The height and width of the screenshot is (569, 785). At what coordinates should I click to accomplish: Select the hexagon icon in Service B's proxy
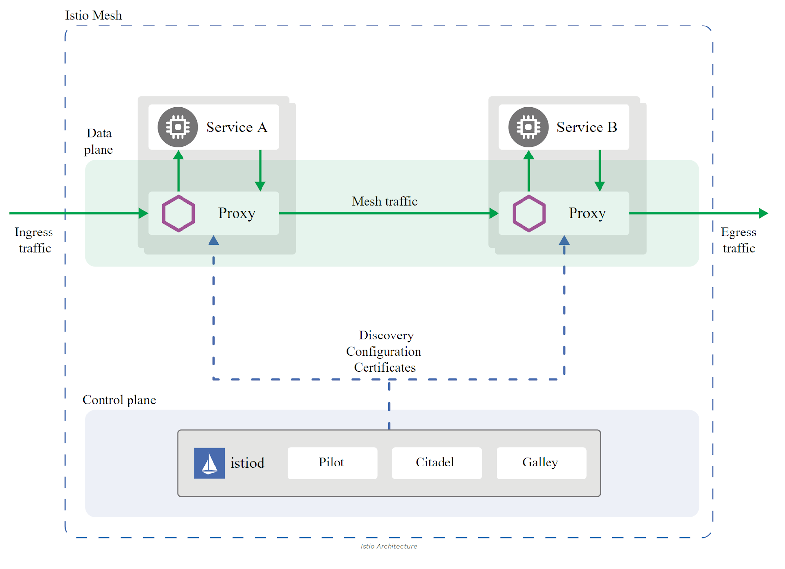[529, 213]
